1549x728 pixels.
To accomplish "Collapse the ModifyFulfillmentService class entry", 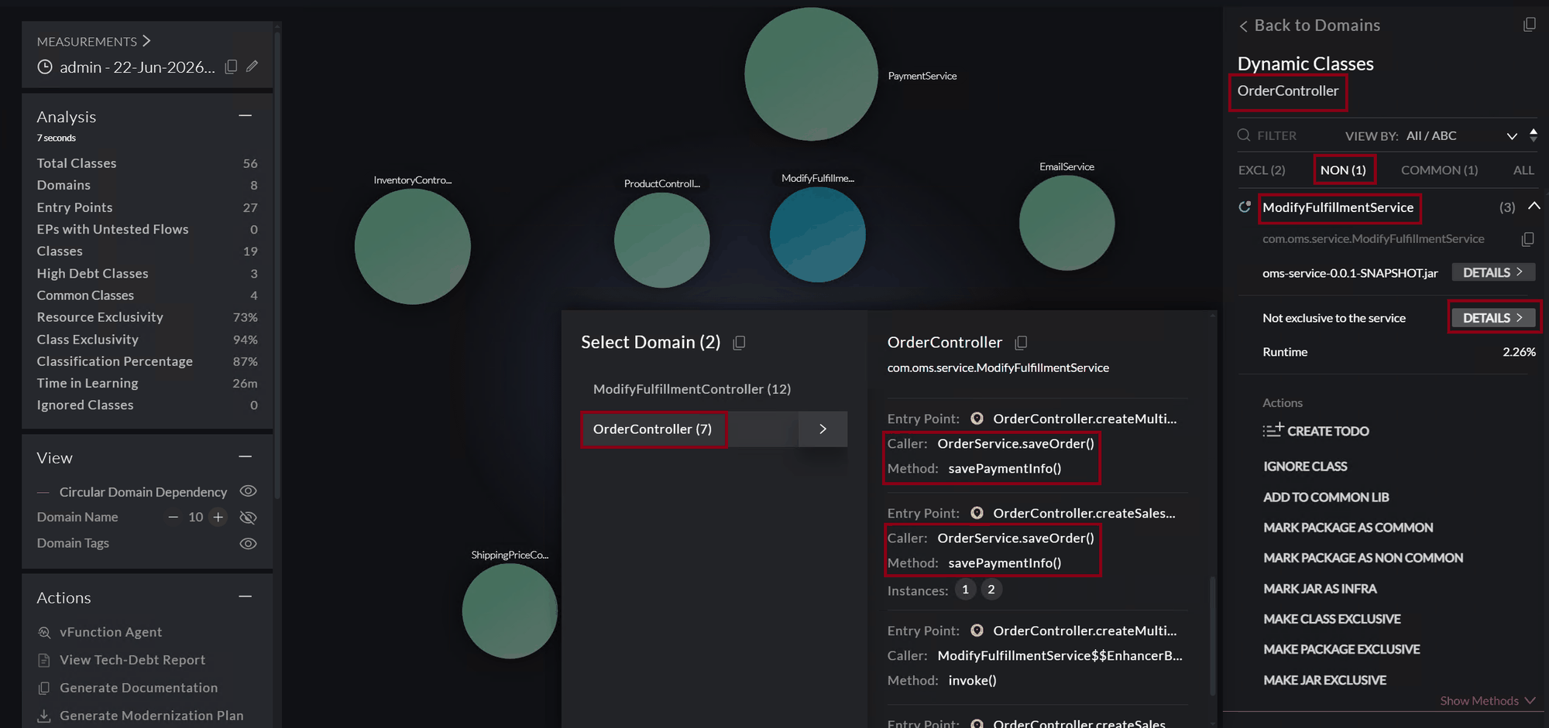I will pyautogui.click(x=1534, y=206).
